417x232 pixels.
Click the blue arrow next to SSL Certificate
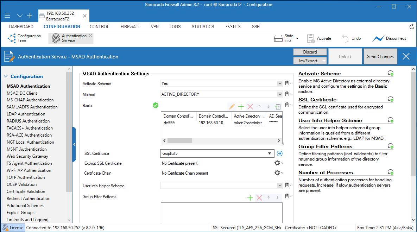pos(280,153)
